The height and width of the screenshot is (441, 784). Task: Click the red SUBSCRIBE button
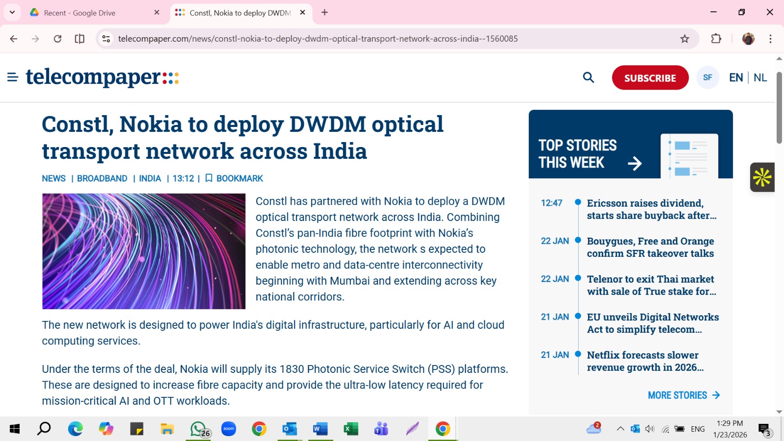click(650, 77)
